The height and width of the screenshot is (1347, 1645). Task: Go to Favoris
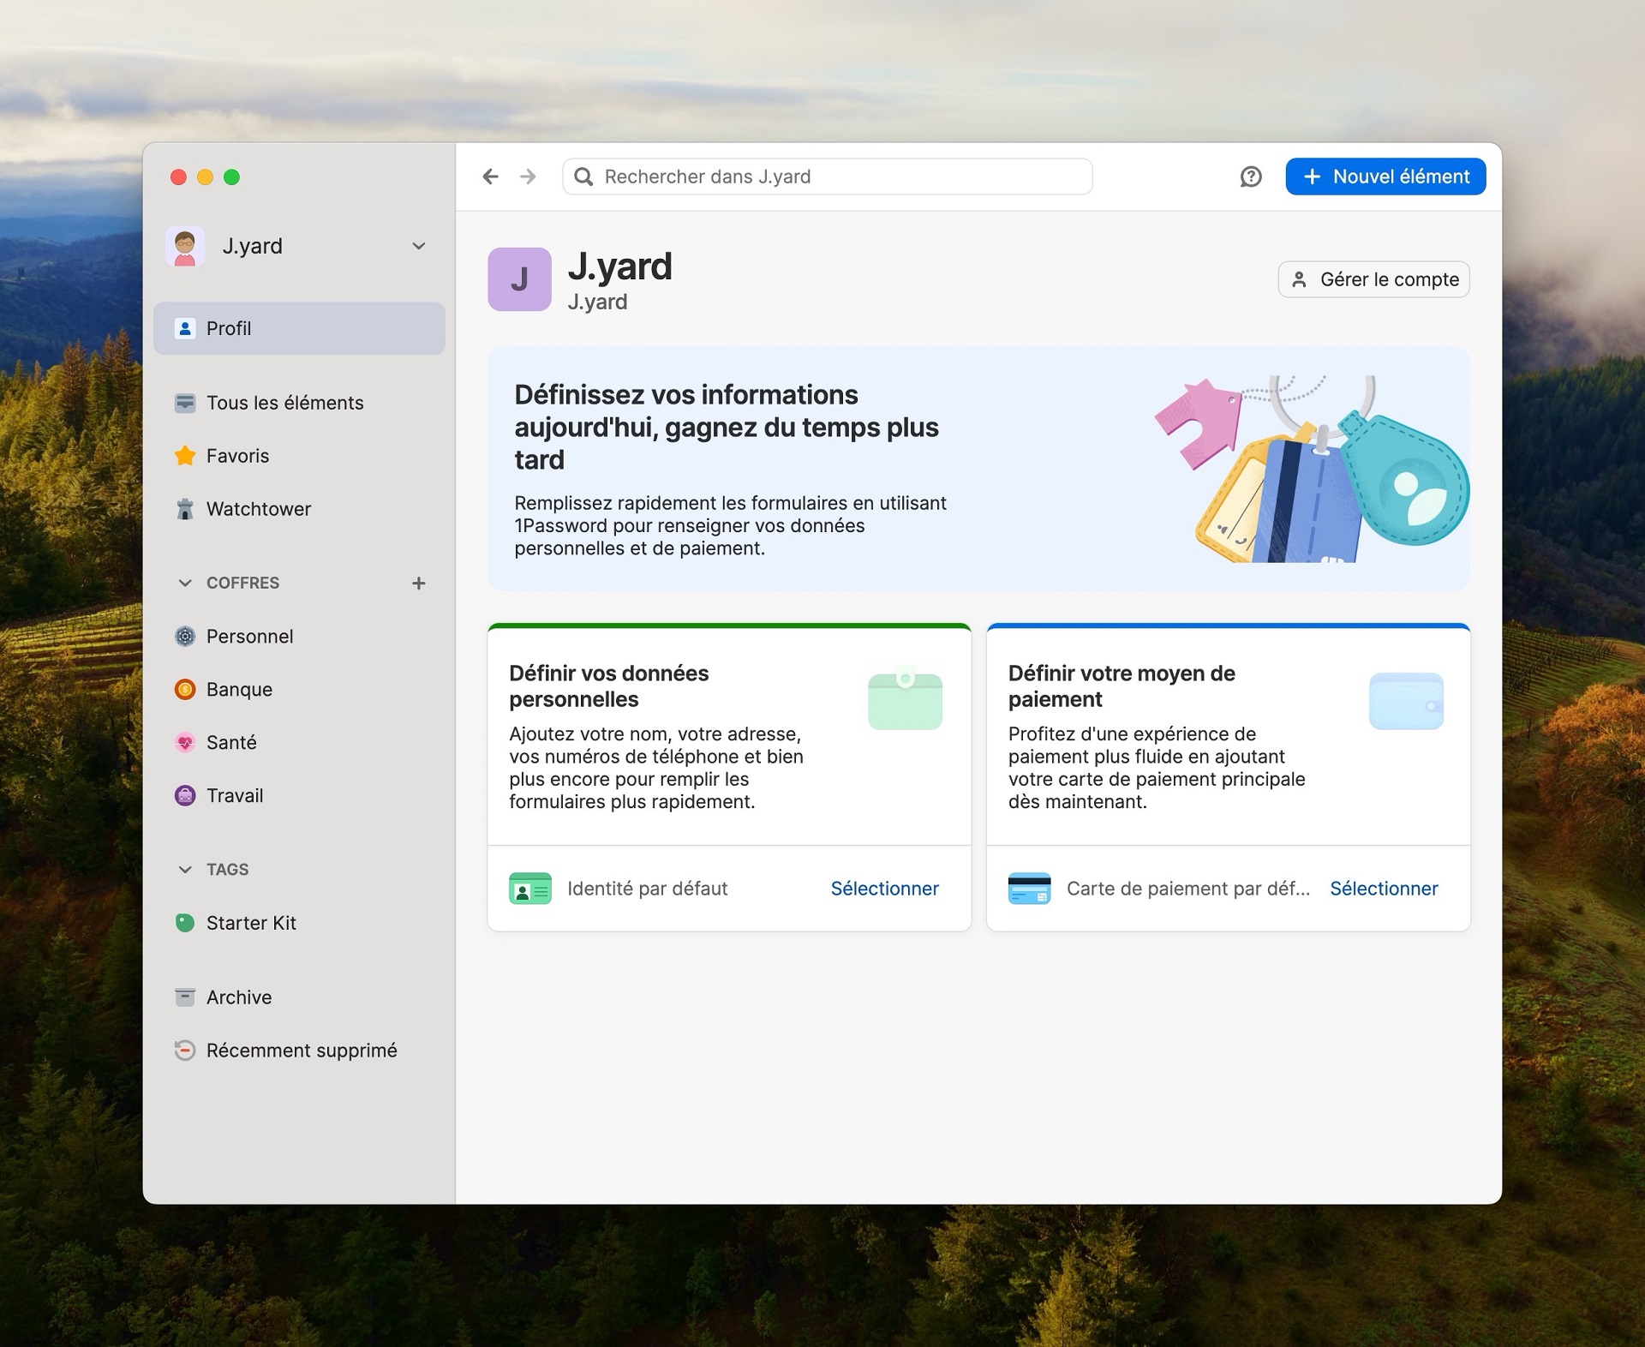(x=299, y=456)
